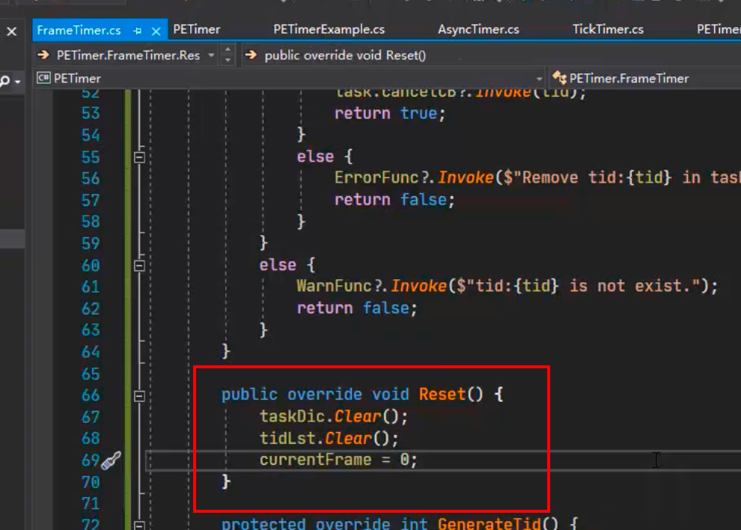The width and height of the screenshot is (741, 530).
Task: Click "return true;" on line 53
Action: tap(390, 114)
